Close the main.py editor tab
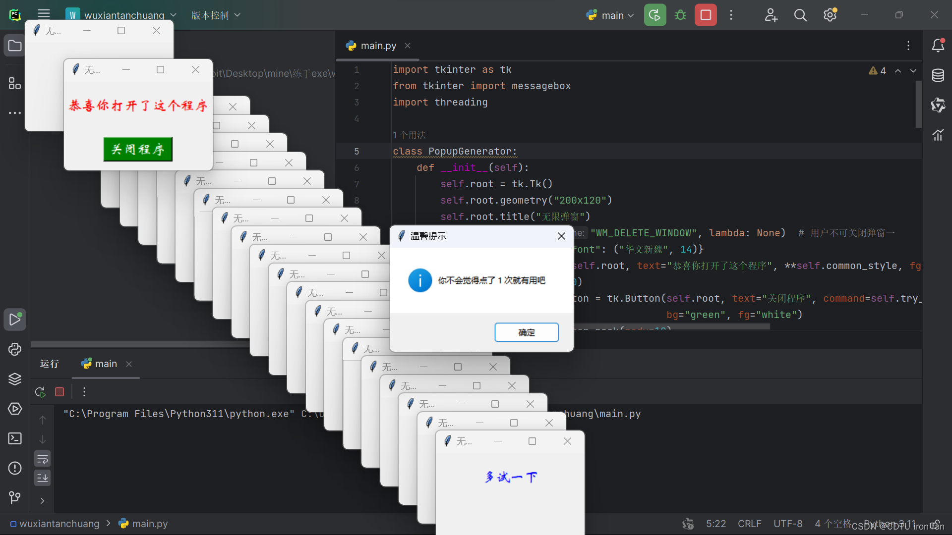Image resolution: width=952 pixels, height=535 pixels. (x=408, y=46)
